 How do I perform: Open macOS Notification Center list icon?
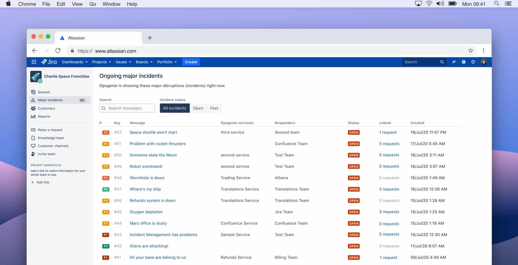pos(508,4)
